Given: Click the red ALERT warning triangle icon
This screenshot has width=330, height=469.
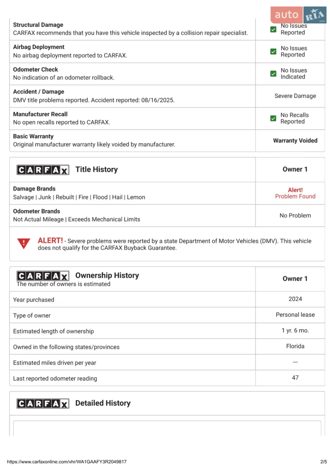Looking at the screenshot, I should pos(23,243).
